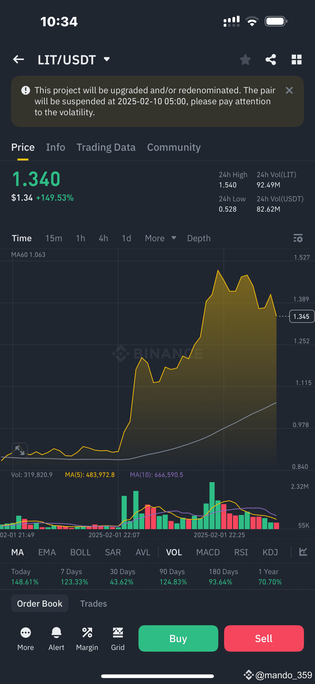Viewport: 315px width, 684px height.
Task: Tap the cellular signal icon in status bar
Action: (231, 21)
